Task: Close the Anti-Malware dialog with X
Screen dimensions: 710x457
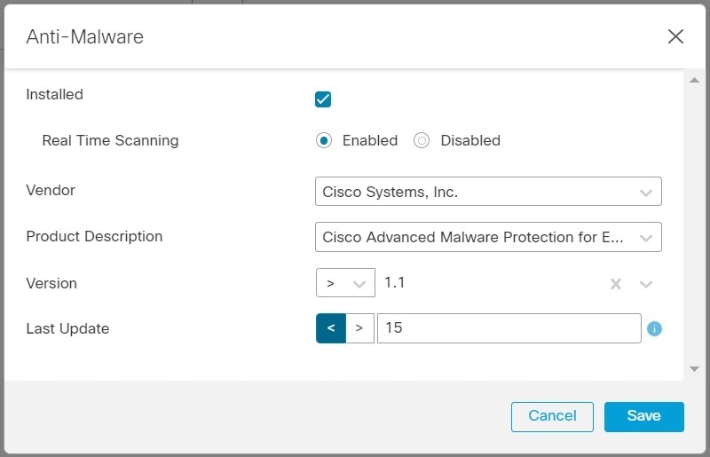Action: click(675, 36)
